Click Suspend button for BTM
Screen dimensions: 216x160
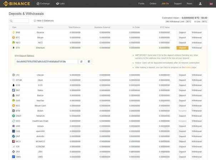point(182,111)
